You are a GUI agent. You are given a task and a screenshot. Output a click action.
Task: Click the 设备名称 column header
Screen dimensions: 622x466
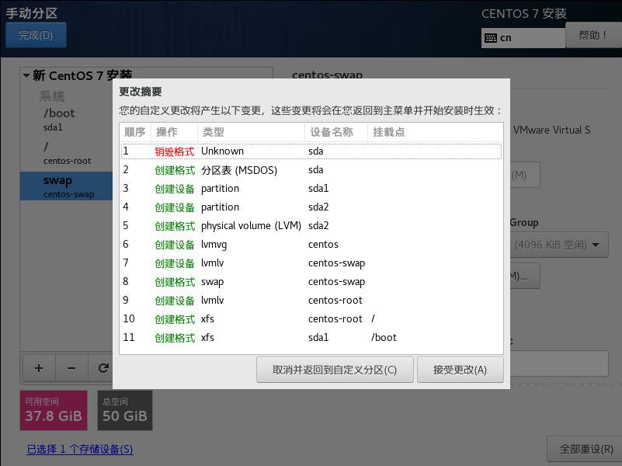(336, 132)
